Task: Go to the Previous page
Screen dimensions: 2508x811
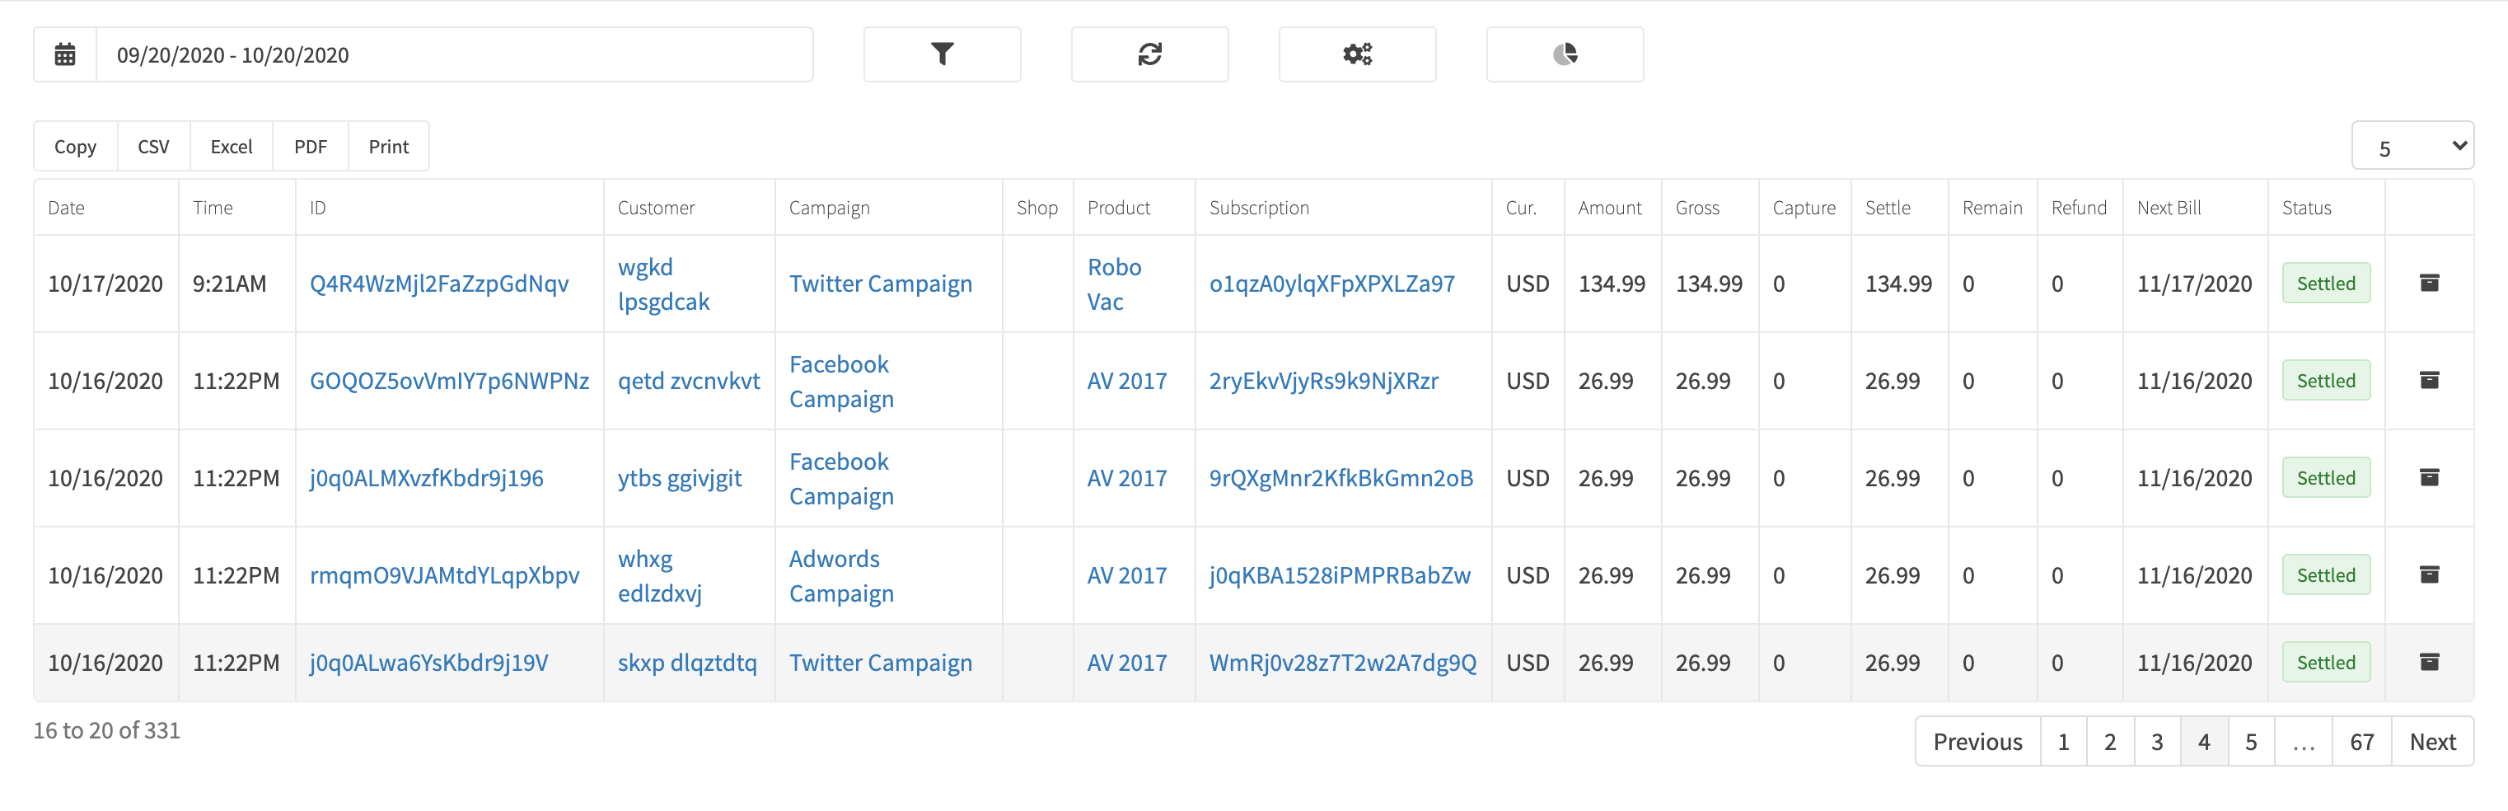Action: 1977,742
